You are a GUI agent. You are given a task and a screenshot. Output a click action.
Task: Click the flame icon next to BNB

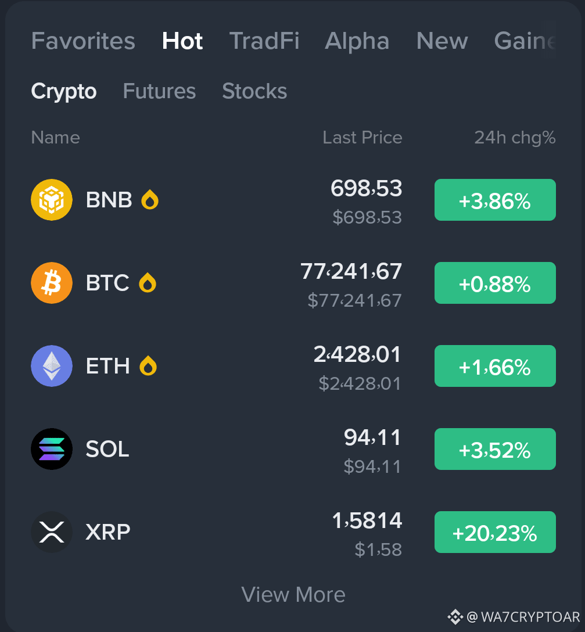(150, 199)
